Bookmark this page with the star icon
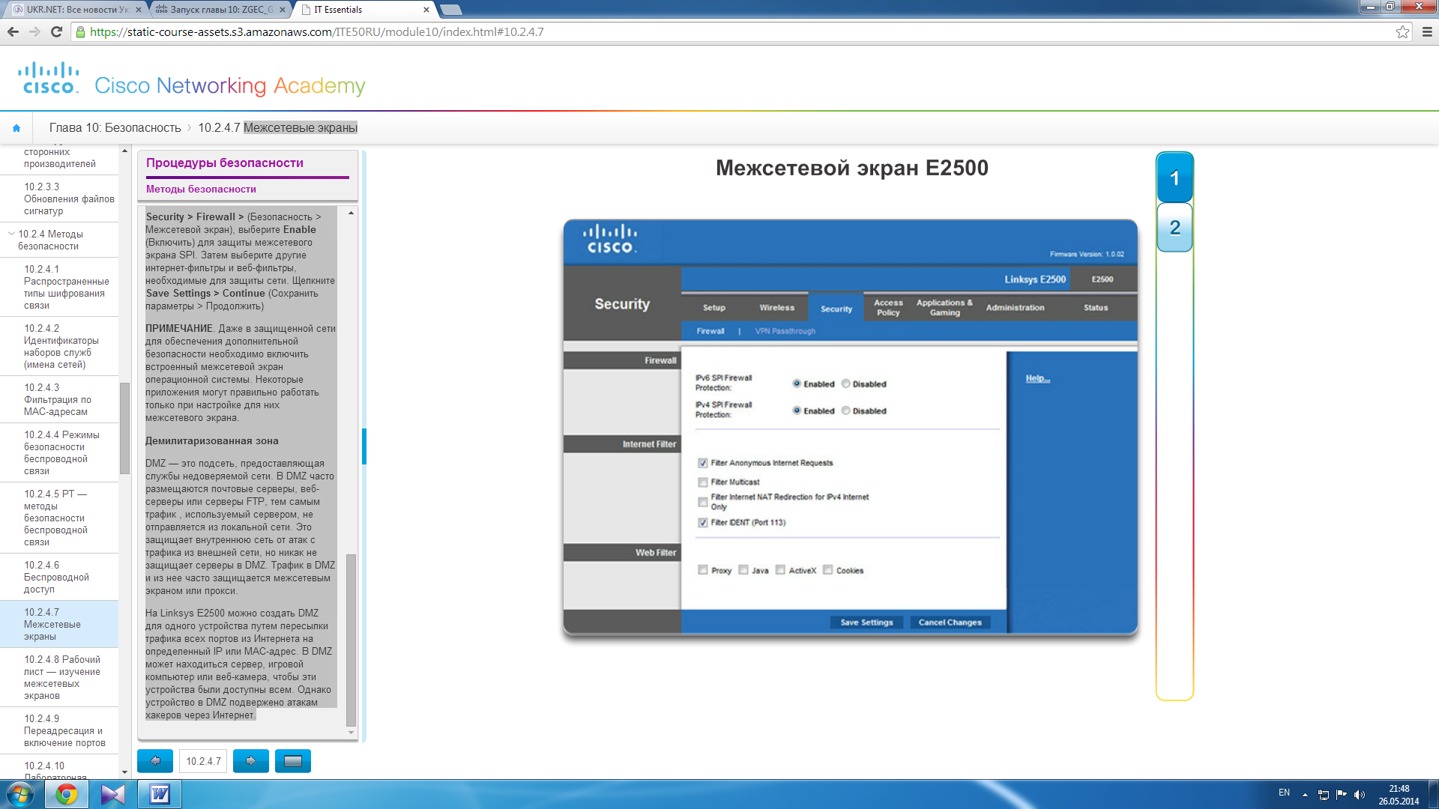 click(1402, 31)
